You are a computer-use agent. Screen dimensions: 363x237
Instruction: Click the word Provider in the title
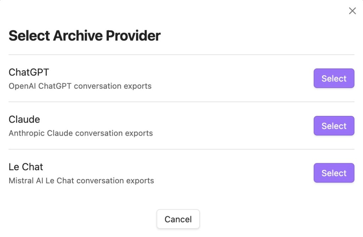[x=134, y=36]
